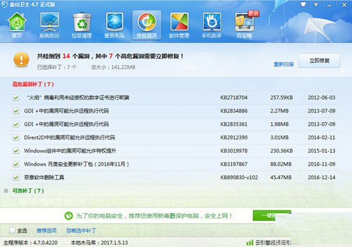Uncheck the Direct2D KB2912390 checkbox
The height and width of the screenshot is (247, 352).
click(16, 138)
